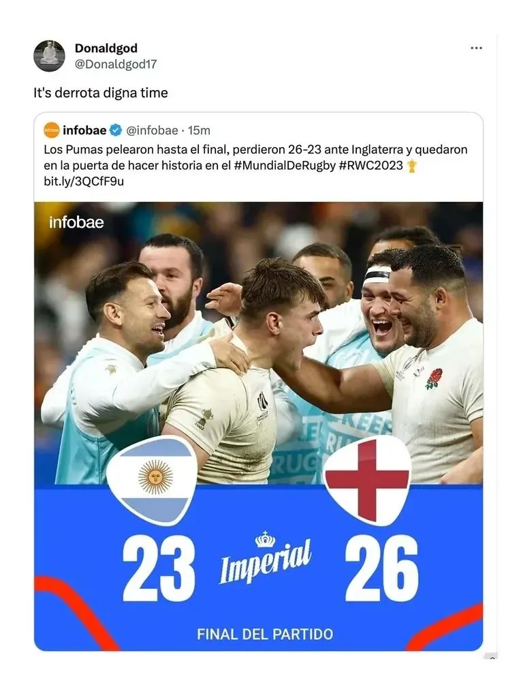Click the infobae account avatar

[52, 130]
